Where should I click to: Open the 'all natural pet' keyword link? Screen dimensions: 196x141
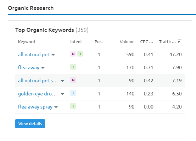[x=34, y=55]
